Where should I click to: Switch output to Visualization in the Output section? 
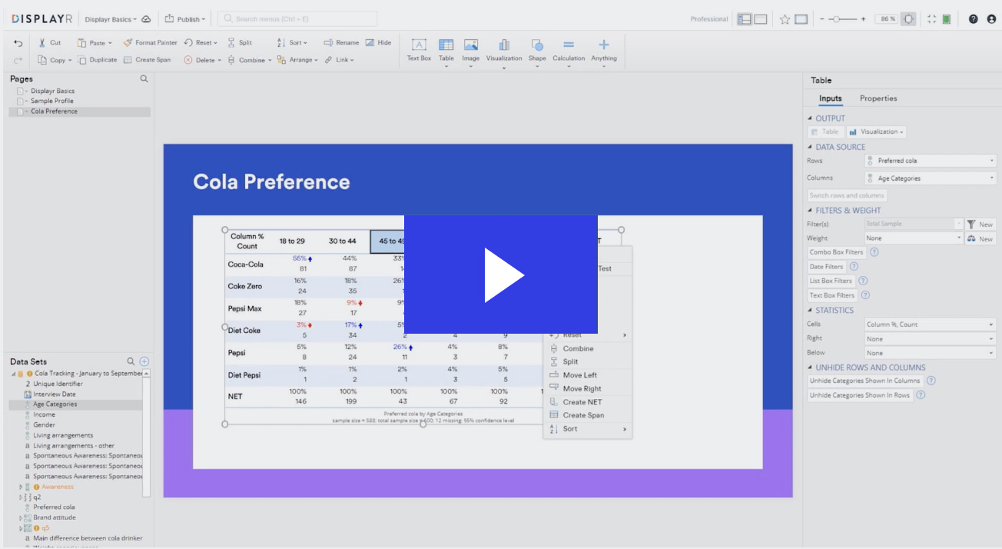(x=876, y=131)
